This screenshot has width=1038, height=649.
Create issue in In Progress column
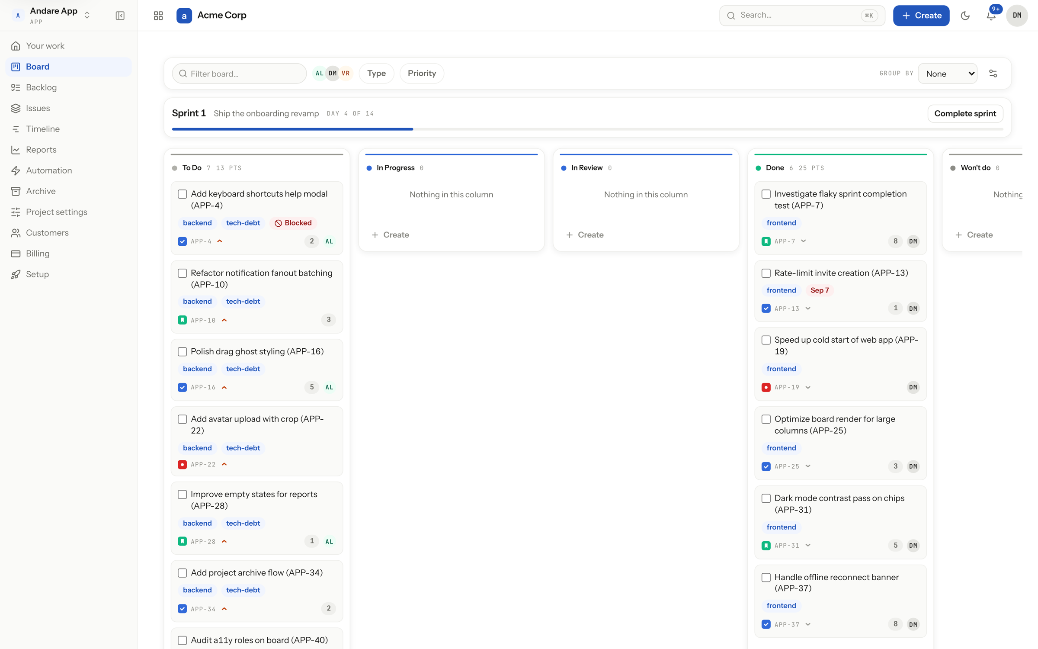[390, 235]
